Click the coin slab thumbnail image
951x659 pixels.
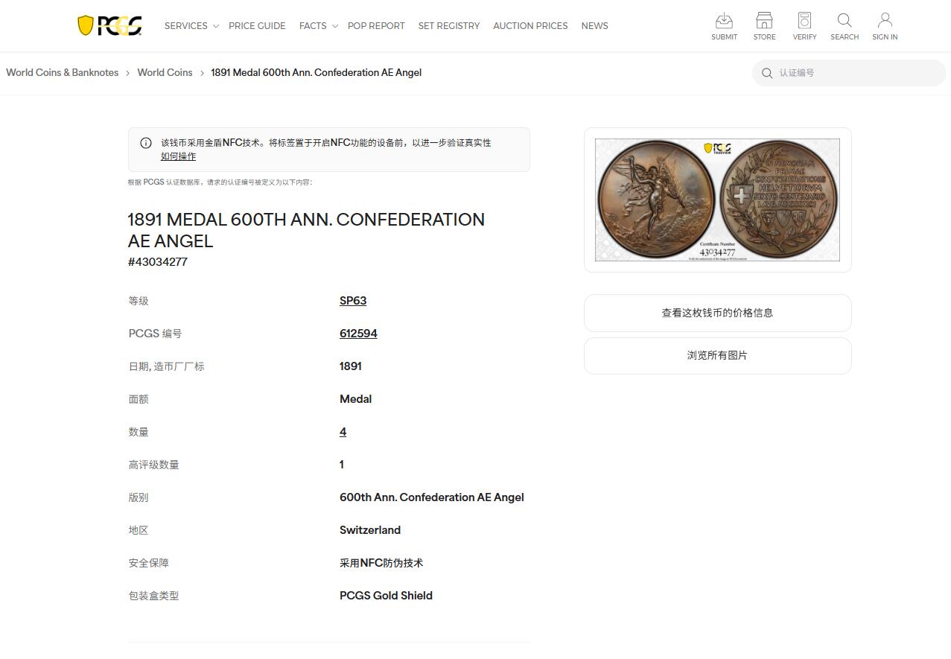[x=716, y=199]
